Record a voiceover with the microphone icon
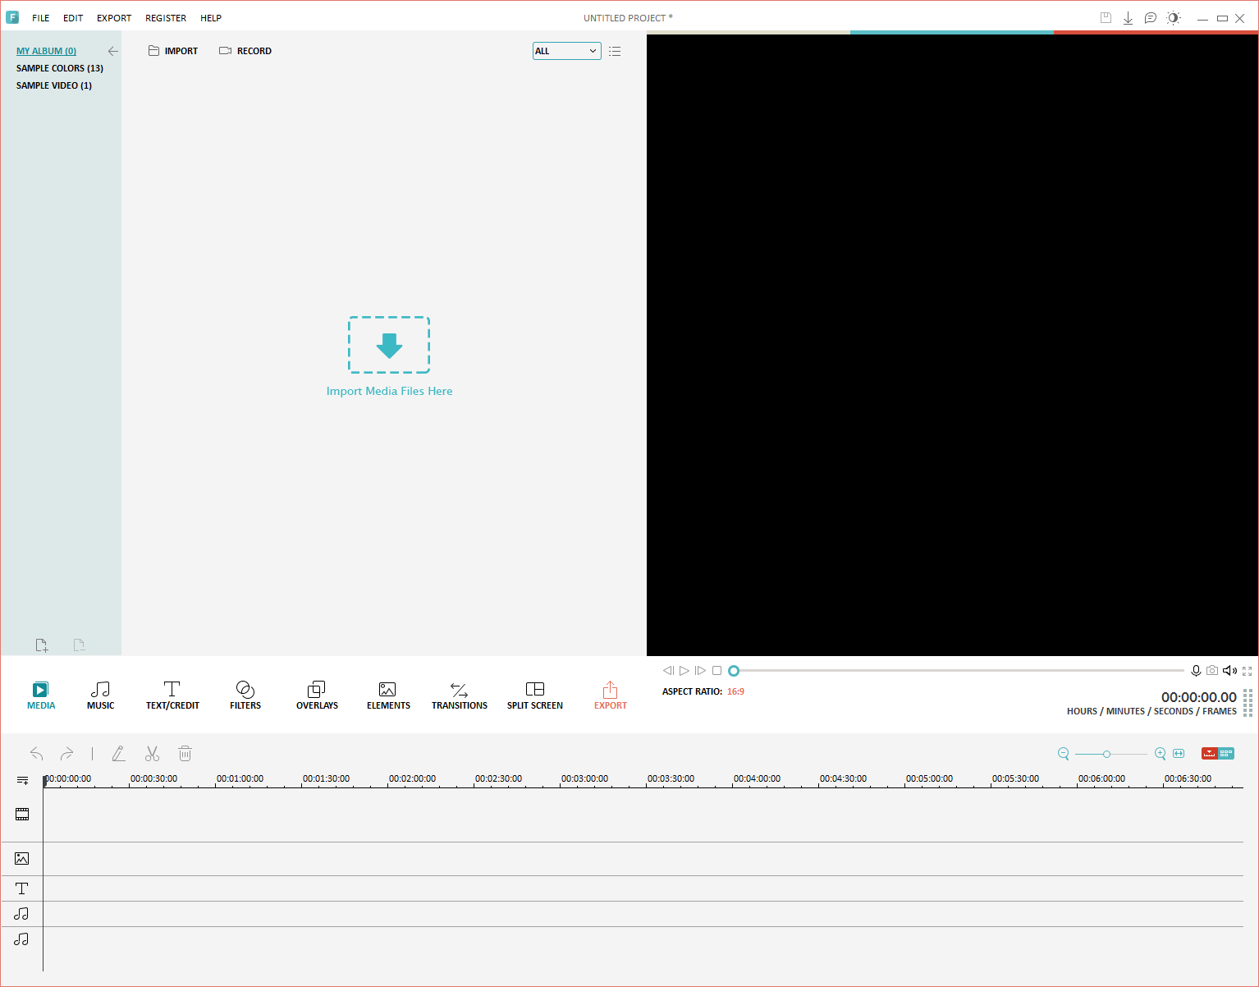The width and height of the screenshot is (1259, 987). 1196,671
